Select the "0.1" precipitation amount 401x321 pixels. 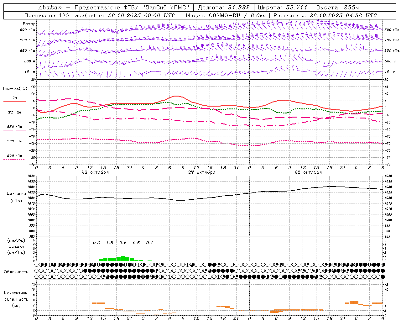click(150, 243)
